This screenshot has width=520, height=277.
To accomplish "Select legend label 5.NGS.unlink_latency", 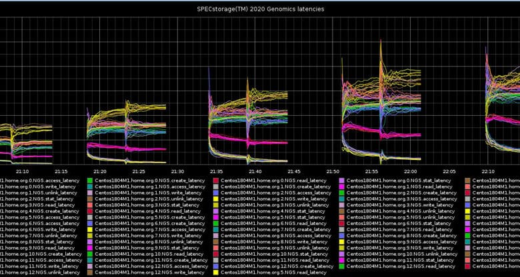I will 401,217.
